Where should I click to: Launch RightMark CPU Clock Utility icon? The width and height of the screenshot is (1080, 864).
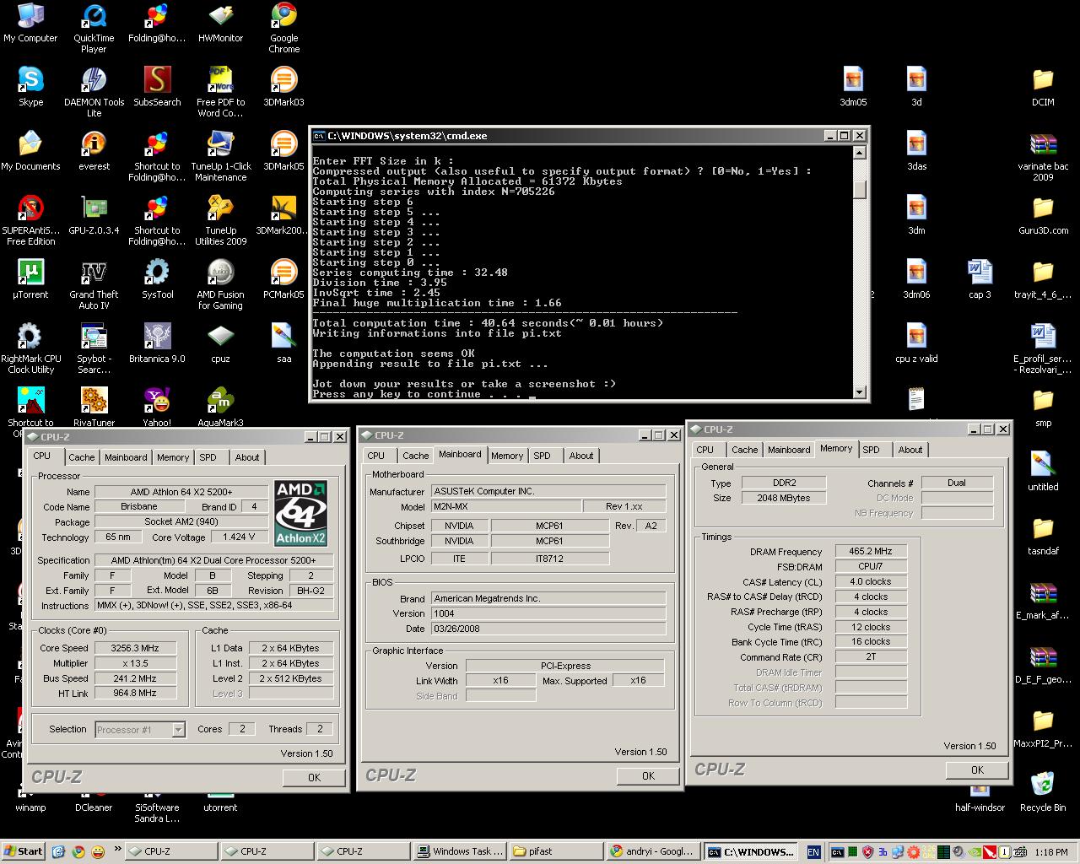[x=30, y=348]
